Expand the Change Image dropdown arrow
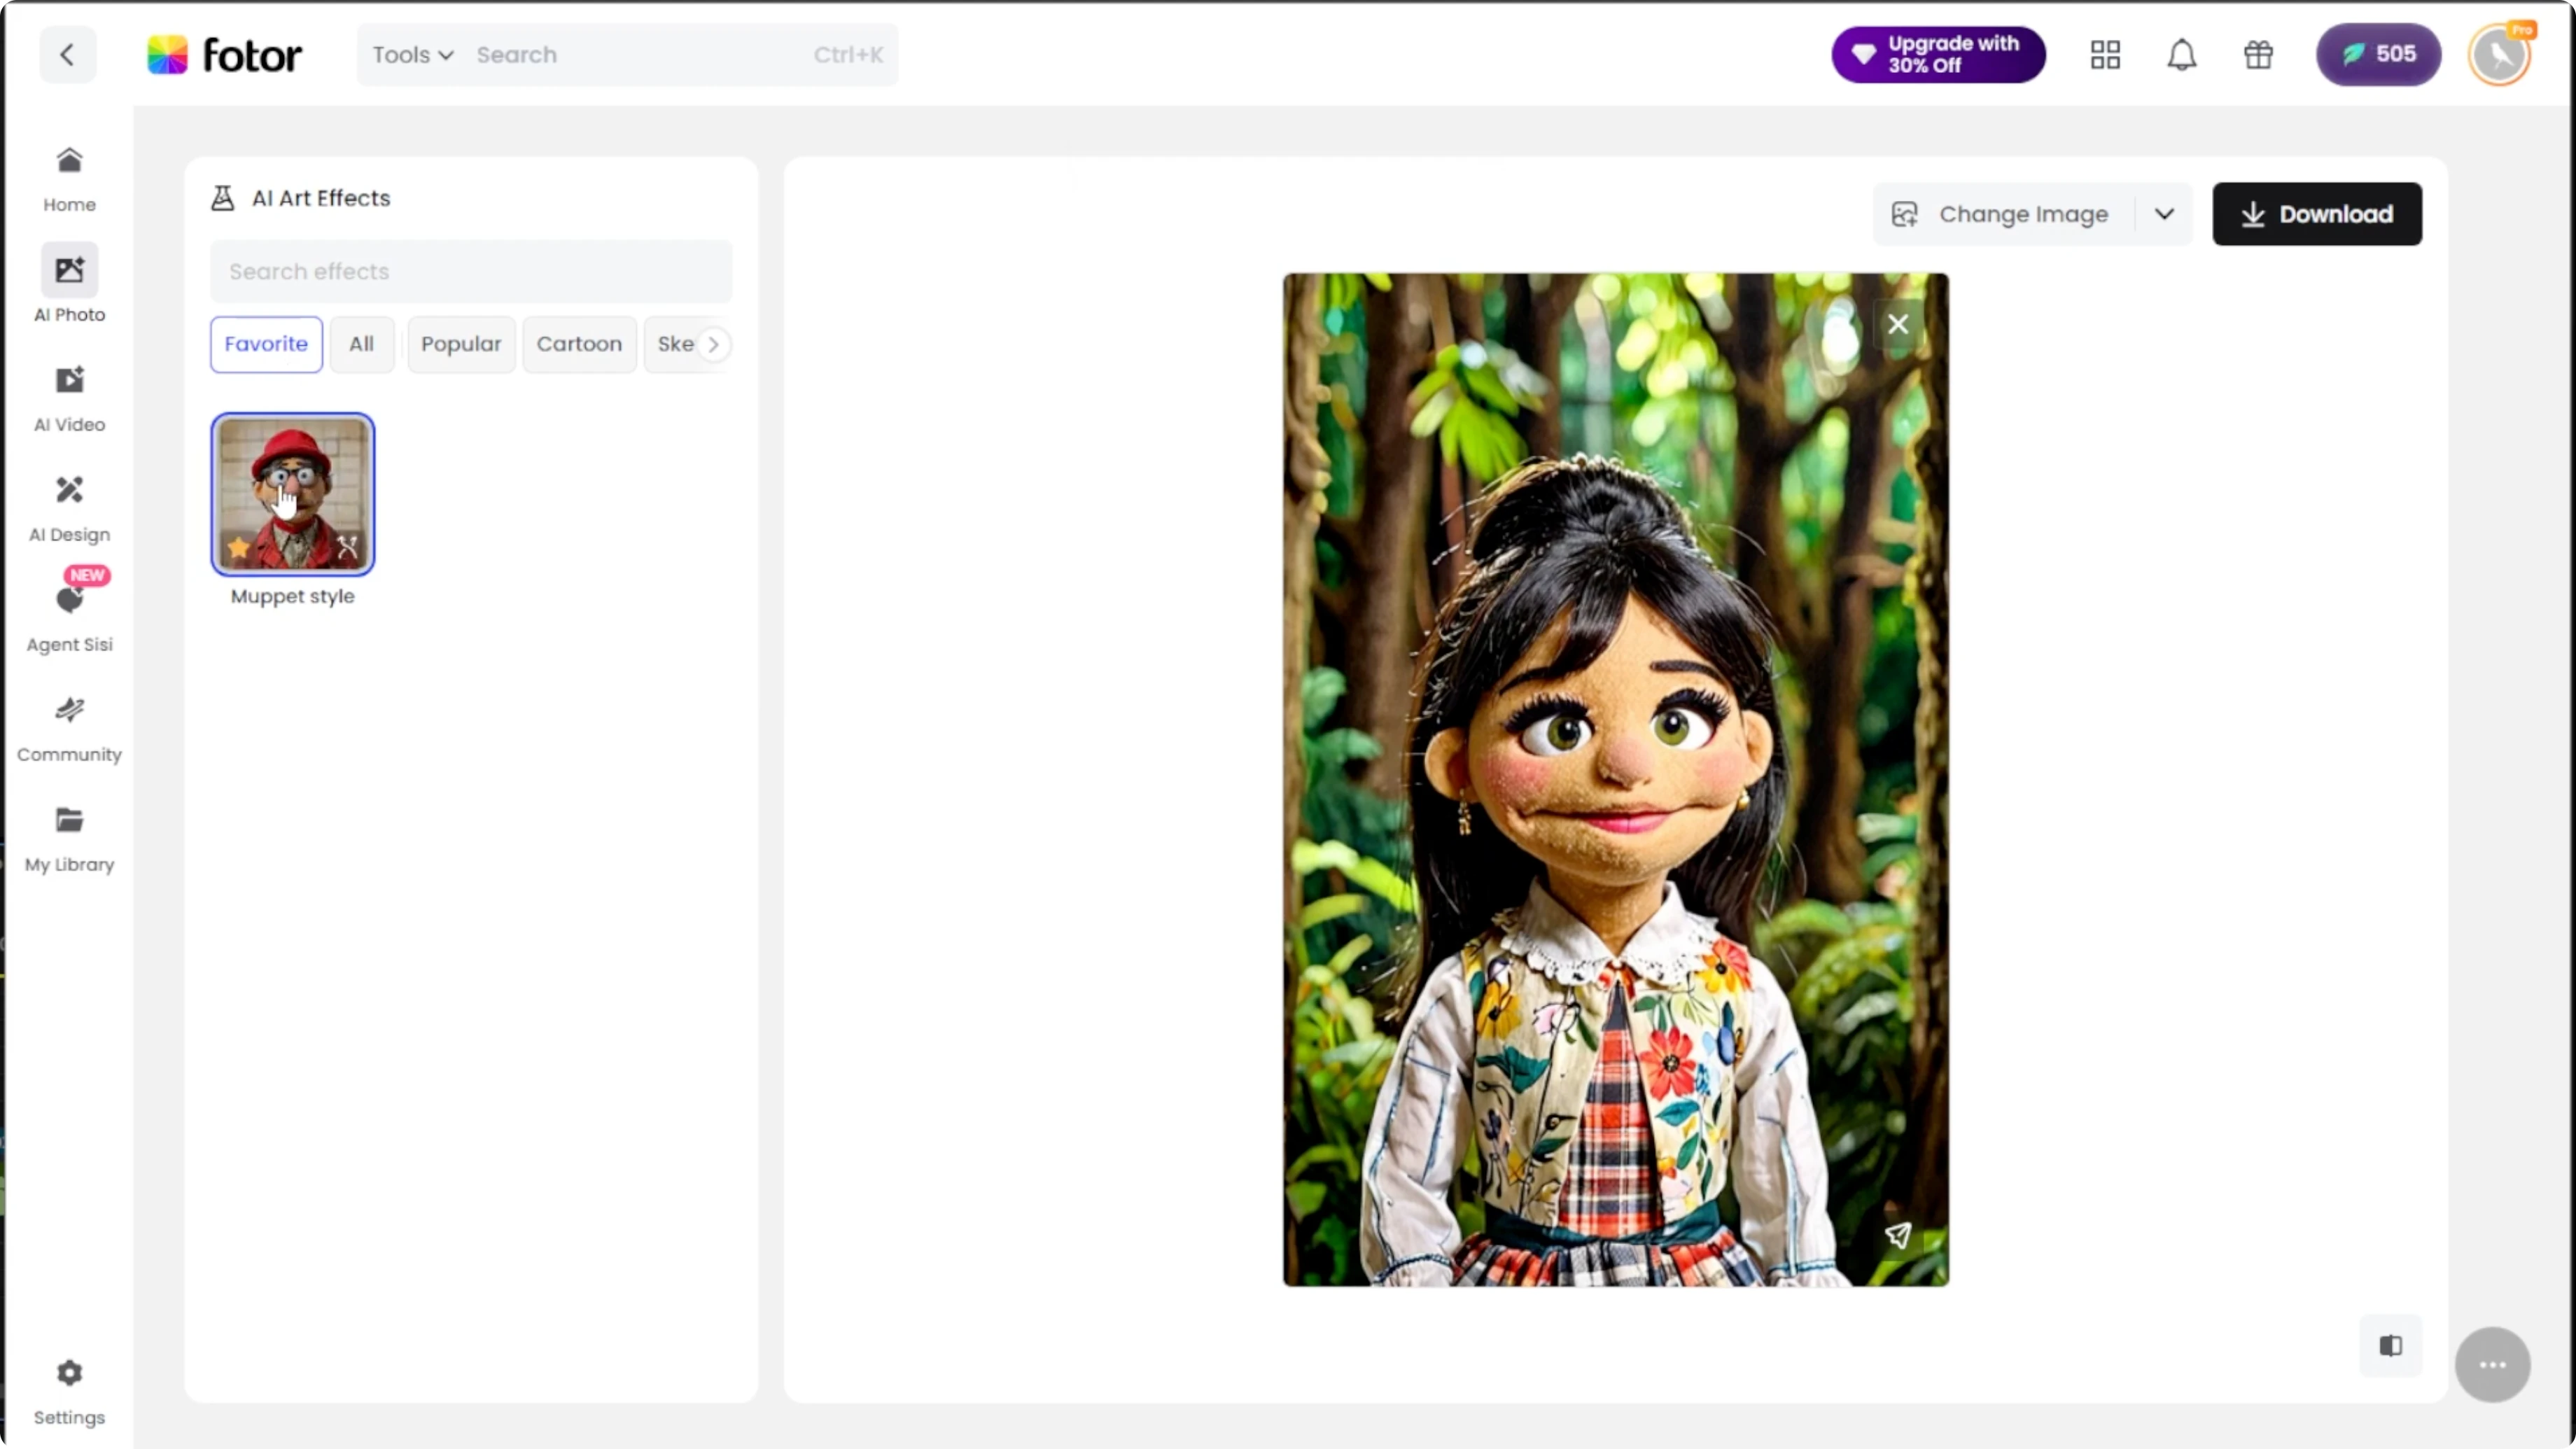This screenshot has width=2576, height=1449. coord(2164,214)
